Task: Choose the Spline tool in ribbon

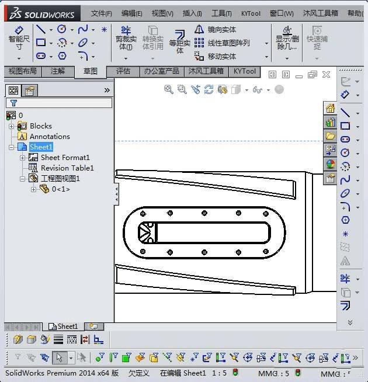Action: pos(83,29)
